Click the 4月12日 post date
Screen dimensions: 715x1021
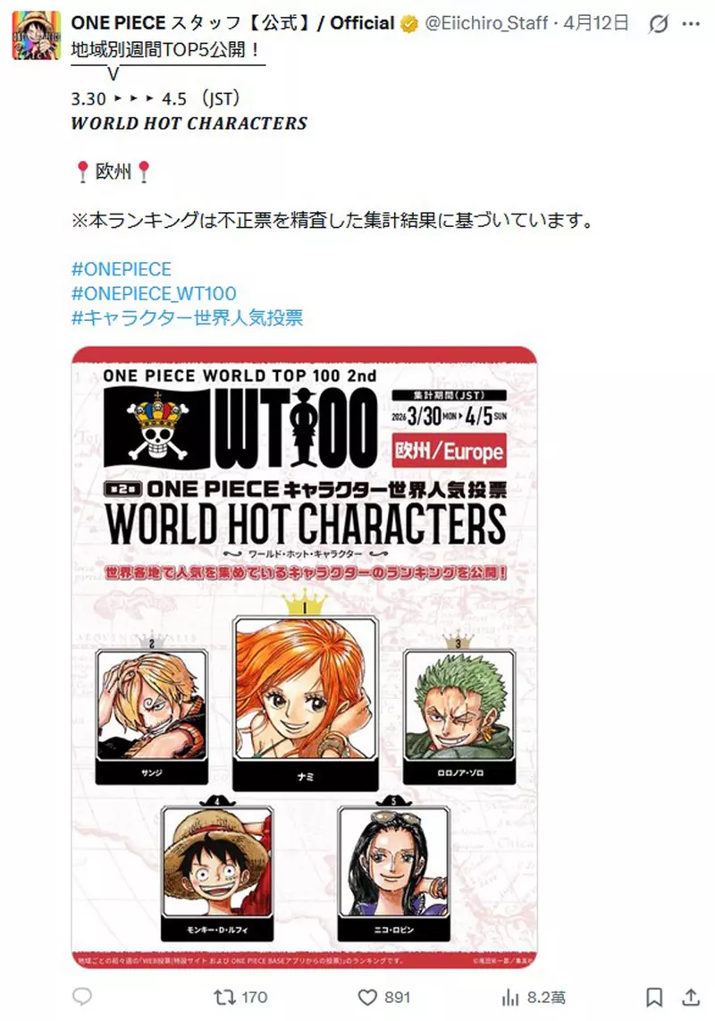(x=596, y=23)
